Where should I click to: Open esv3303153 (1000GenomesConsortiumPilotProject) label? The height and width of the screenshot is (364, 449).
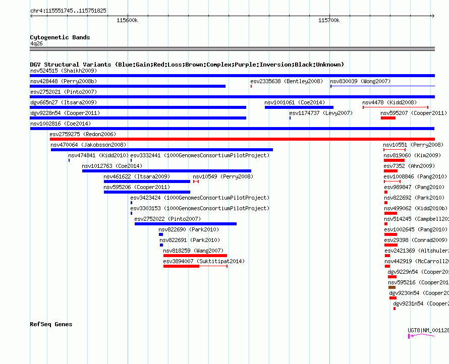tap(200, 208)
